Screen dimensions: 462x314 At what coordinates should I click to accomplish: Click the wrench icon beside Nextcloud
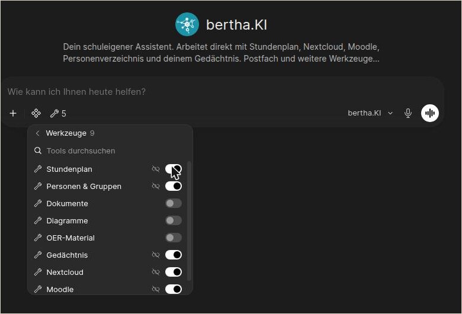(x=38, y=272)
